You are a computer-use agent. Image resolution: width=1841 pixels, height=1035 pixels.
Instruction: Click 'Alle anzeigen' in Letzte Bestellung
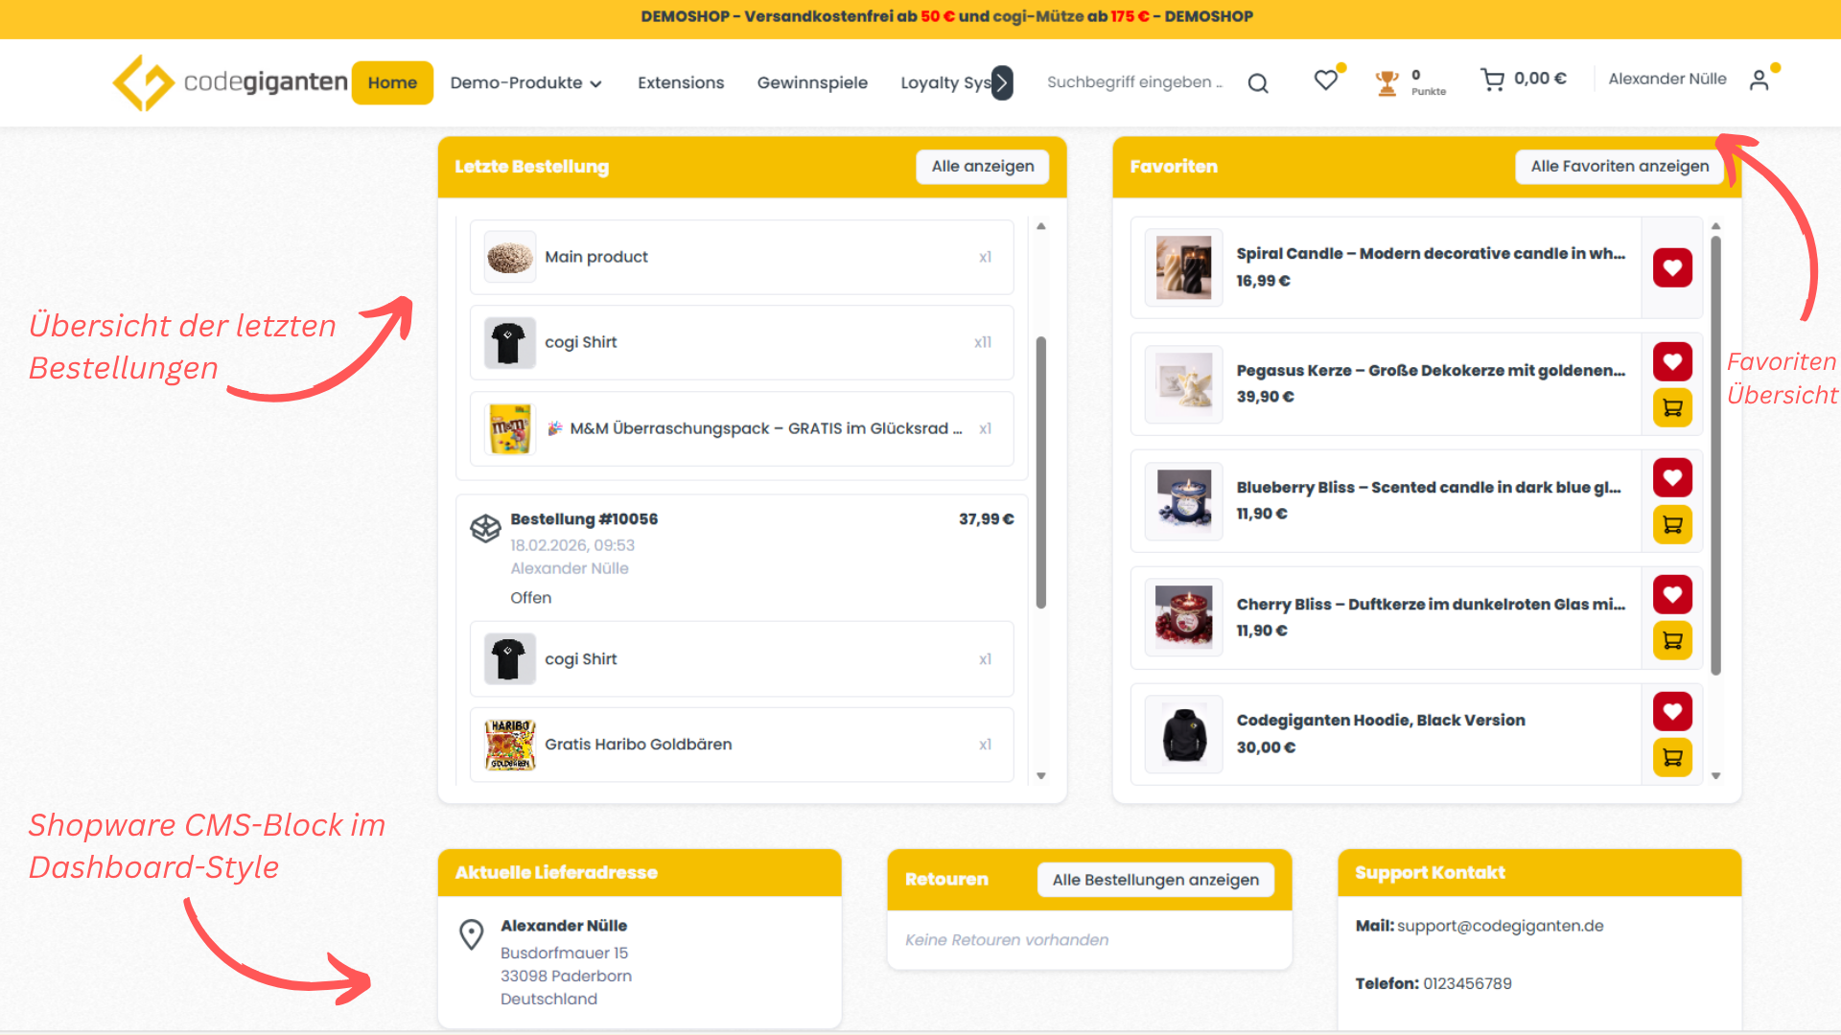982,166
